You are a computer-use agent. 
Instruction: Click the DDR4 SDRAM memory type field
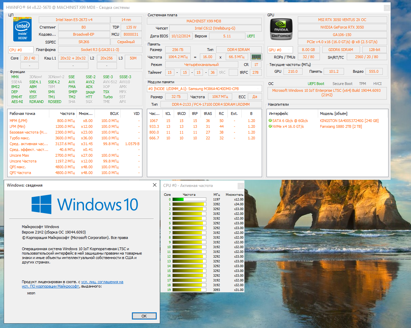tap(239, 50)
